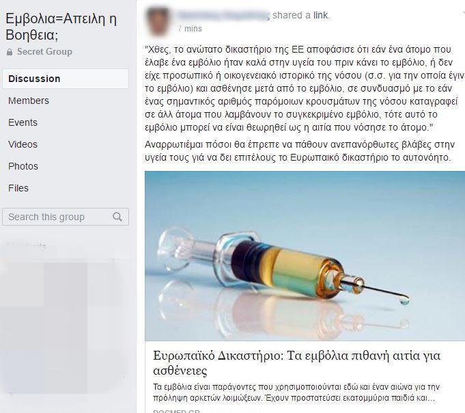Open the 'Ευρωπαϊκό Δικαστήριο' article headline
Viewport: 465px width, 413px height.
coord(296,363)
